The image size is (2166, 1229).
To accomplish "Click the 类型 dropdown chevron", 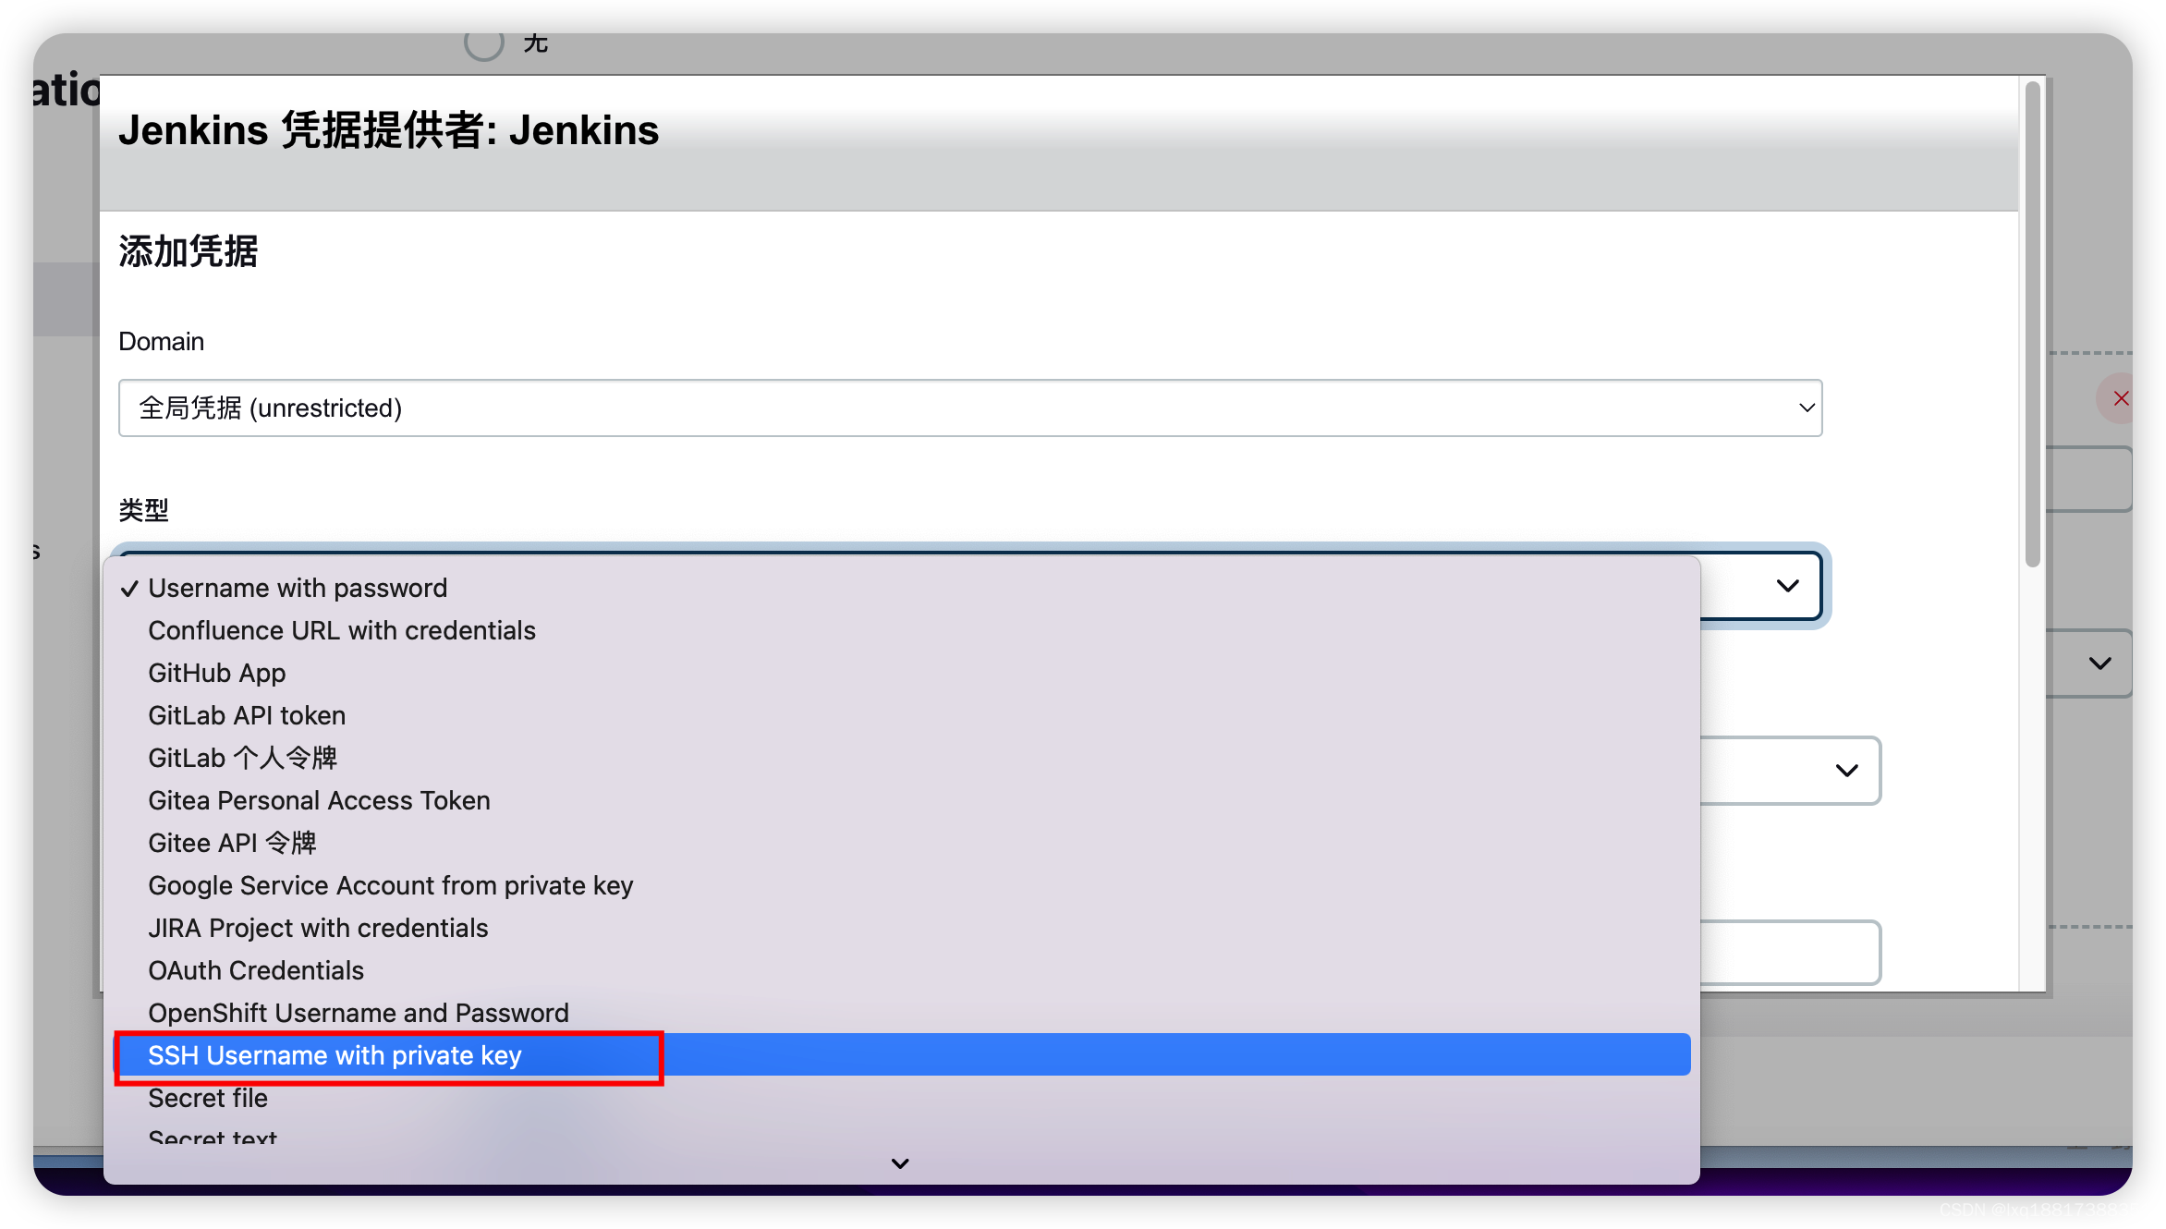I will (x=1787, y=586).
